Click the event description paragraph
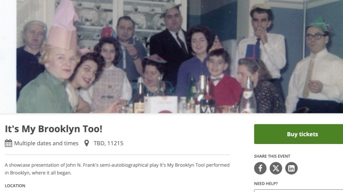Screen dimensions: 343x192 coord(117,169)
